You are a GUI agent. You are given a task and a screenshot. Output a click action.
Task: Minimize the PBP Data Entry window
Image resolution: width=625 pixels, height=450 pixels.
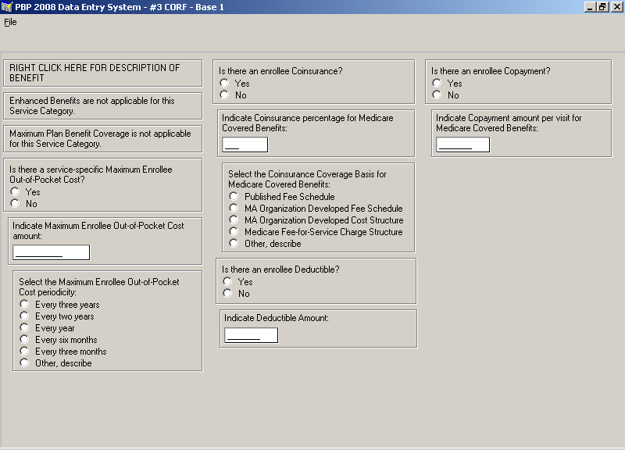tap(590, 7)
